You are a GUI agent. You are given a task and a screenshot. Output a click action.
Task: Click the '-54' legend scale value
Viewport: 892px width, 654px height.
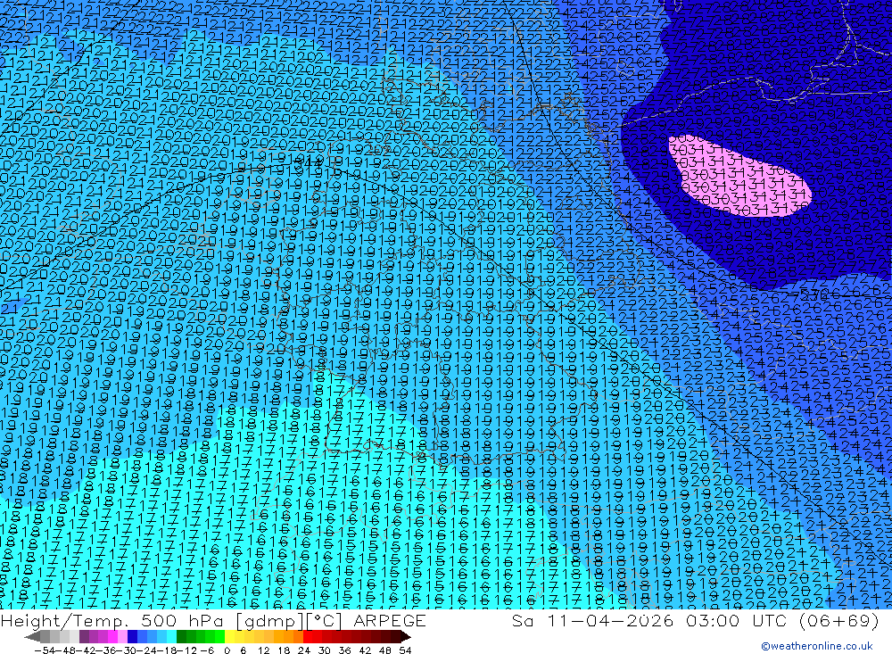pos(45,650)
